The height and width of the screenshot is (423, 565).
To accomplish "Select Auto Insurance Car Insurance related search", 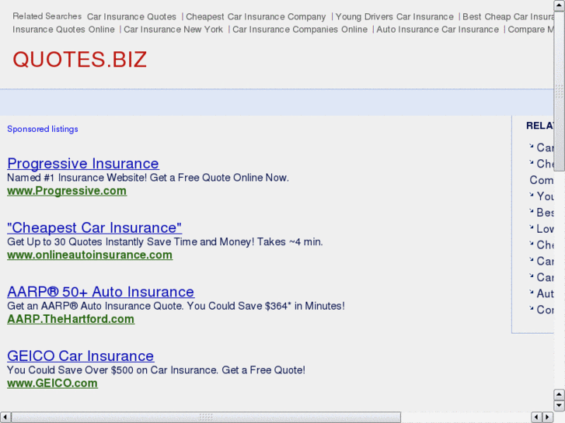I will pos(438,29).
